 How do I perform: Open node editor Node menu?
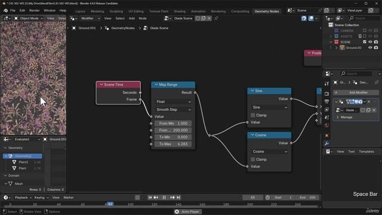click(143, 19)
